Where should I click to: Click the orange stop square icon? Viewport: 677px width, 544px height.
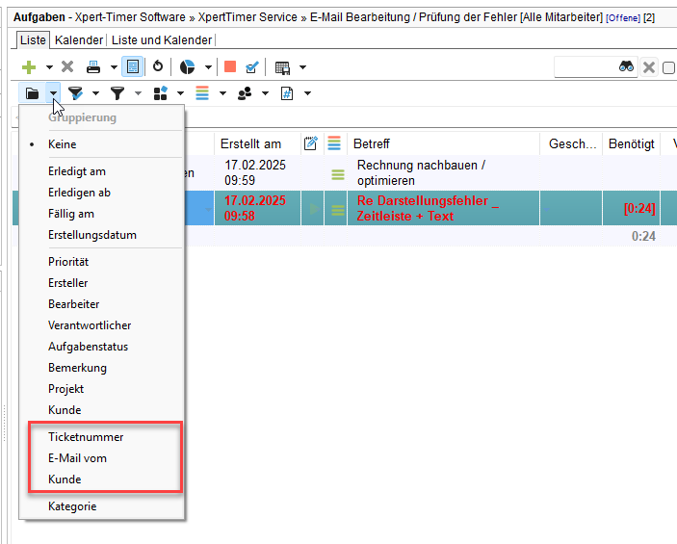[x=230, y=67]
